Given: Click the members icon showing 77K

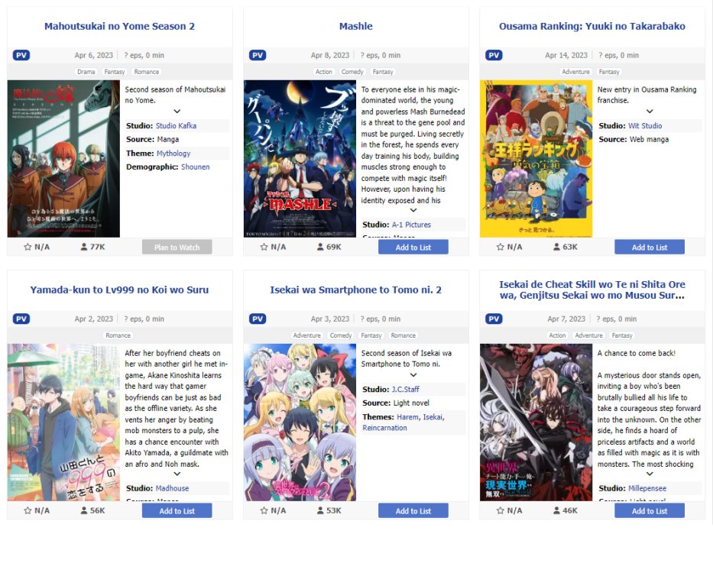Looking at the screenshot, I should coord(83,247).
